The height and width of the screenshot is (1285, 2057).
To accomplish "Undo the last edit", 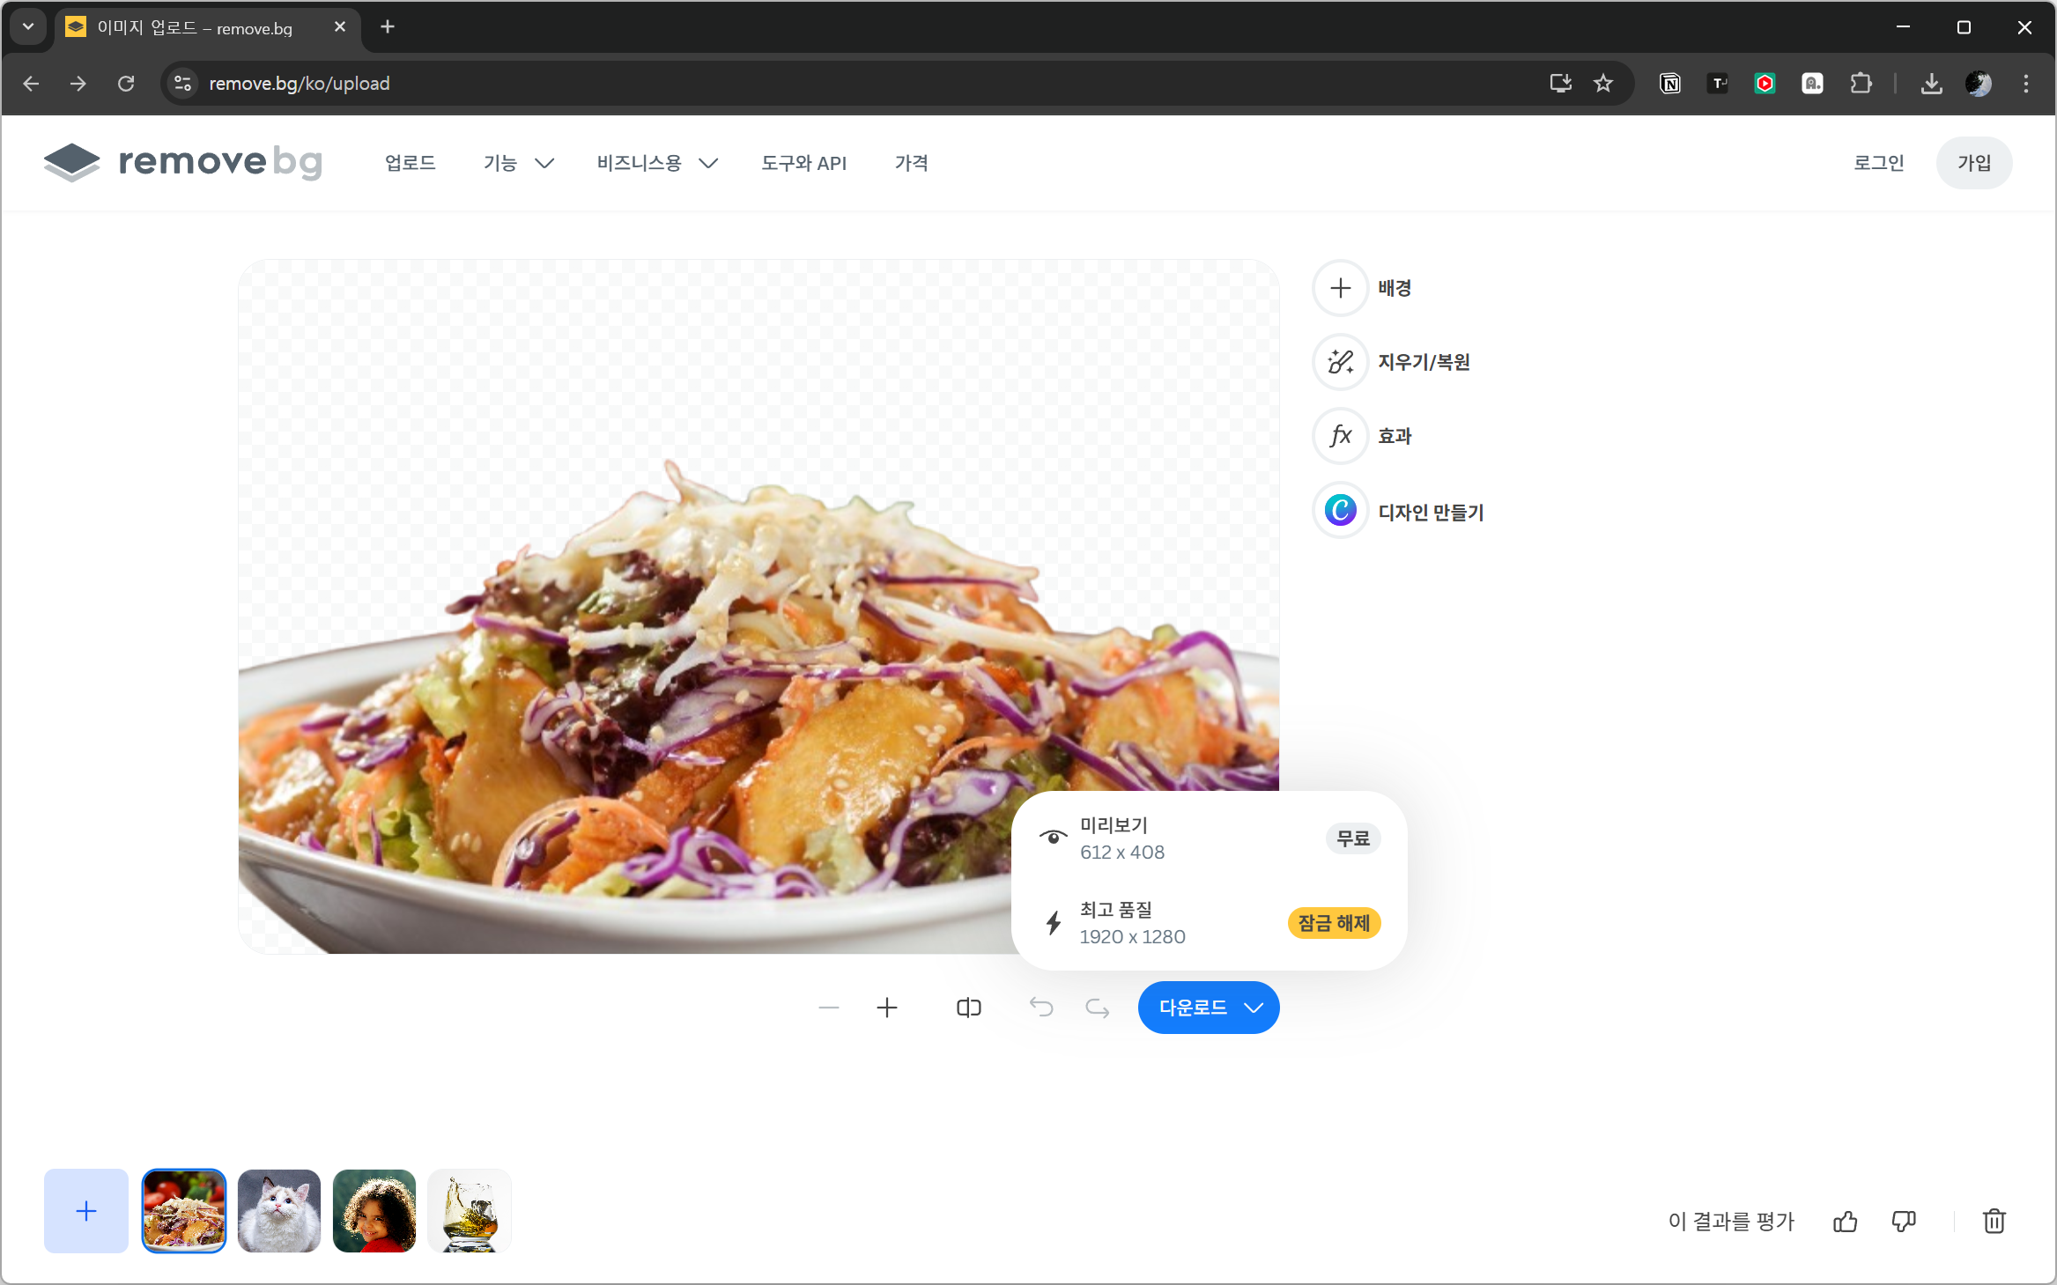I will point(1041,1008).
